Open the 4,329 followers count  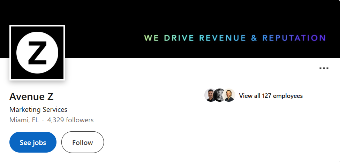point(70,120)
